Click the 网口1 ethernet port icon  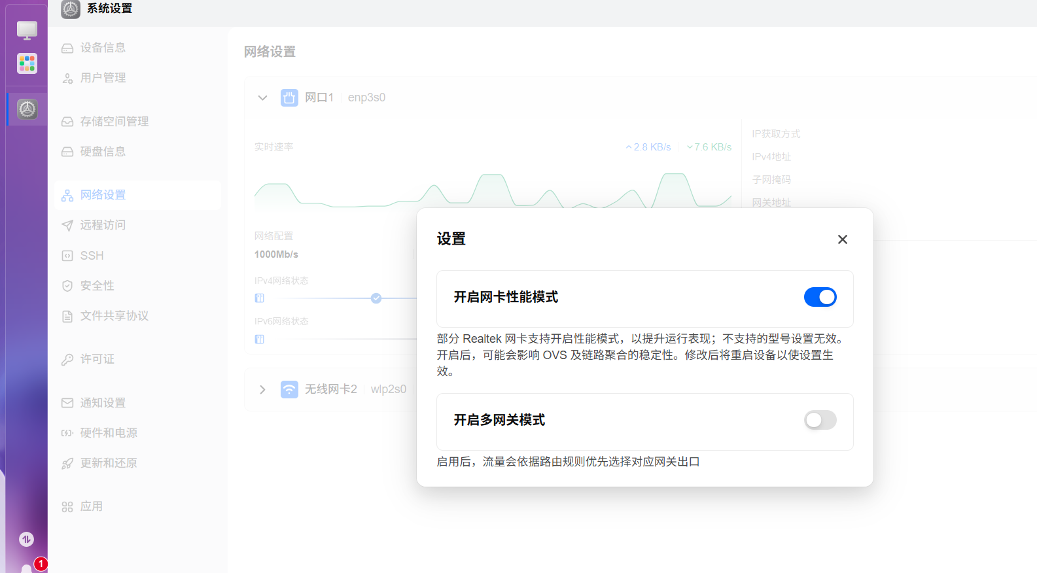pyautogui.click(x=289, y=97)
